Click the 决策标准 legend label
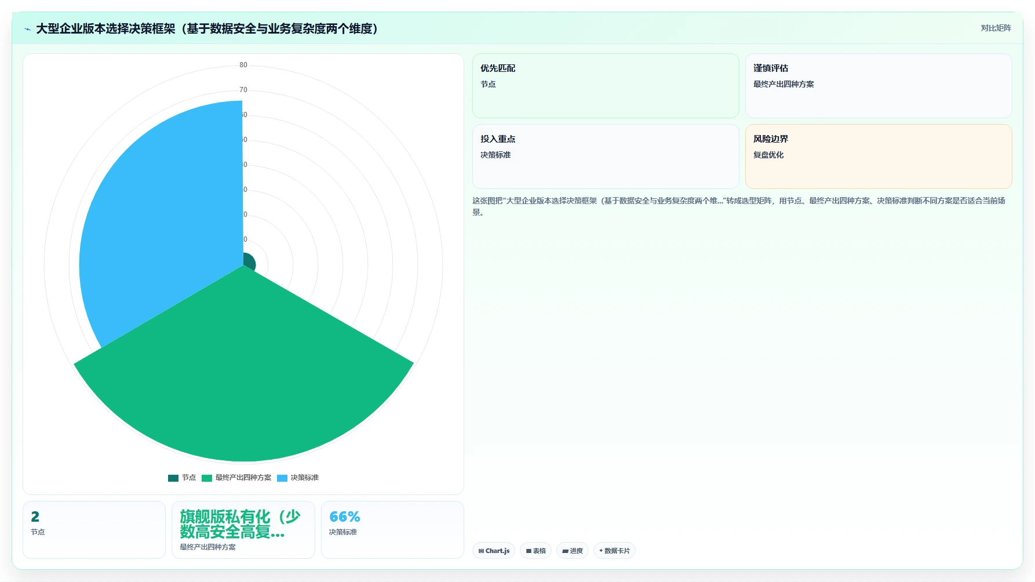This screenshot has width=1035, height=582. point(305,478)
